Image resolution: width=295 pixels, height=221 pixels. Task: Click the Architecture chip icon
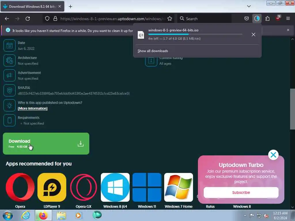click(10, 60)
